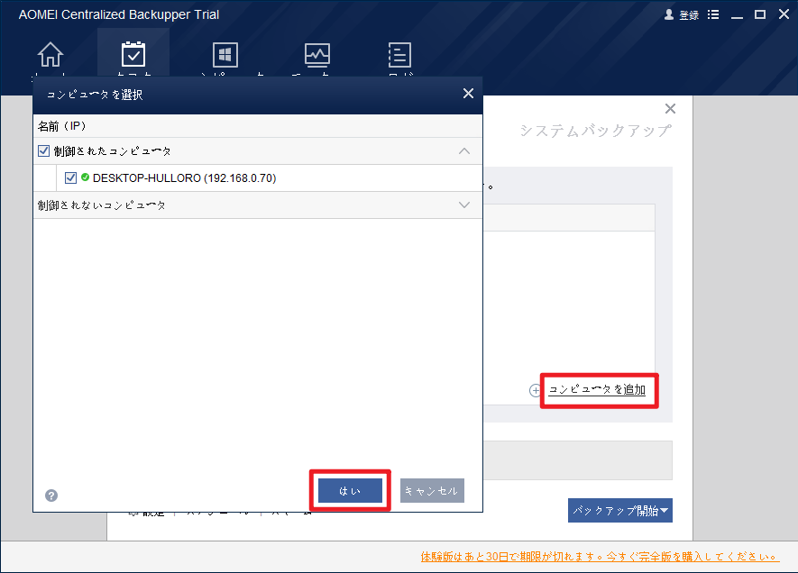This screenshot has height=573, width=798.
Task: Uncheck the DESKTOP-HULLORO computer checkbox
Action: pos(70,178)
